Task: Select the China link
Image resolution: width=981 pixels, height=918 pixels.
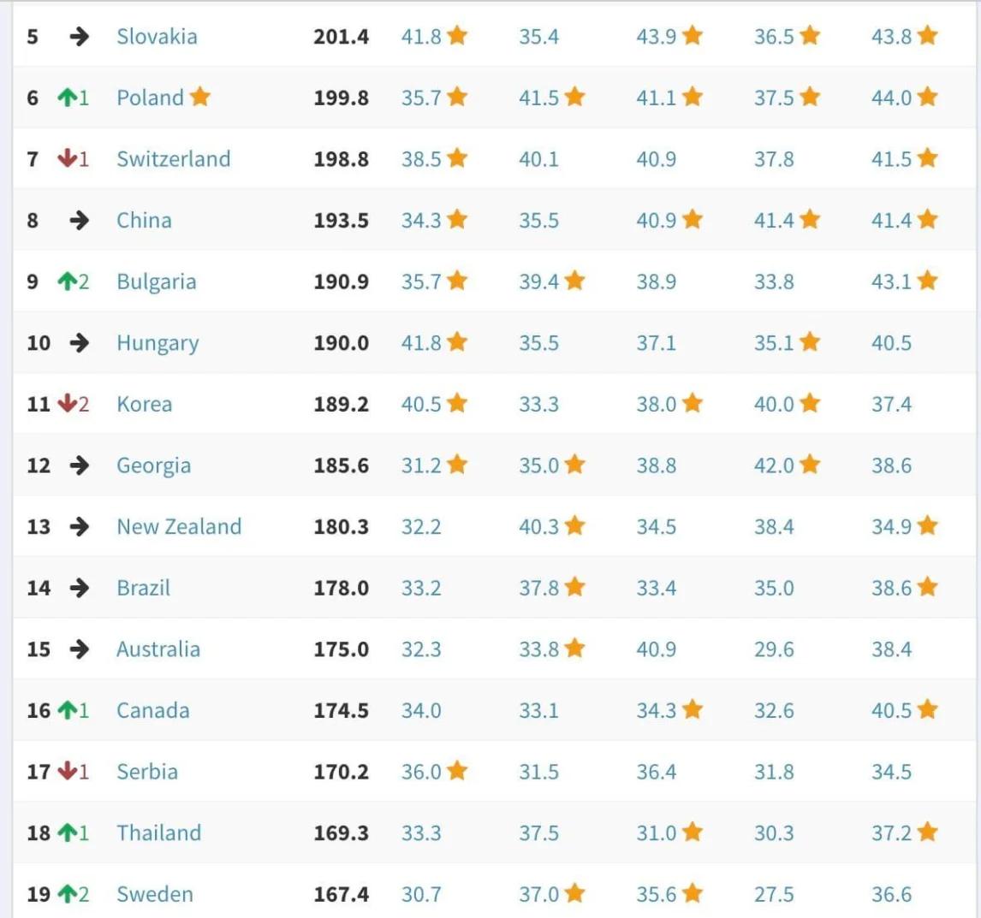Action: tap(144, 220)
